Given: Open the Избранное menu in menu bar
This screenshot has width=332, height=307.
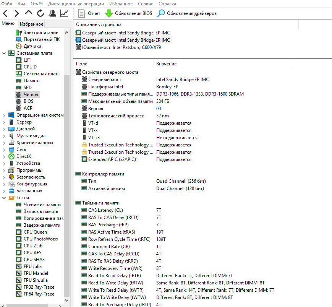Looking at the screenshot, I should (121, 4).
